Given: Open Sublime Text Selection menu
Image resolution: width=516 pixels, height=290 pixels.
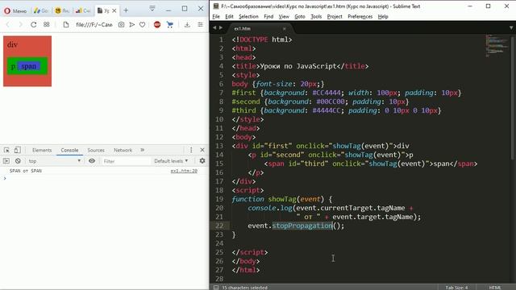Looking at the screenshot, I should 248,16.
